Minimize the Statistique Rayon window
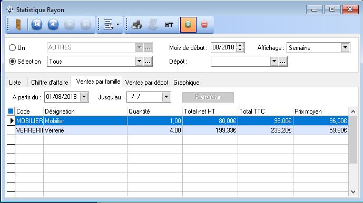The width and height of the screenshot is (363, 203). 314,9
